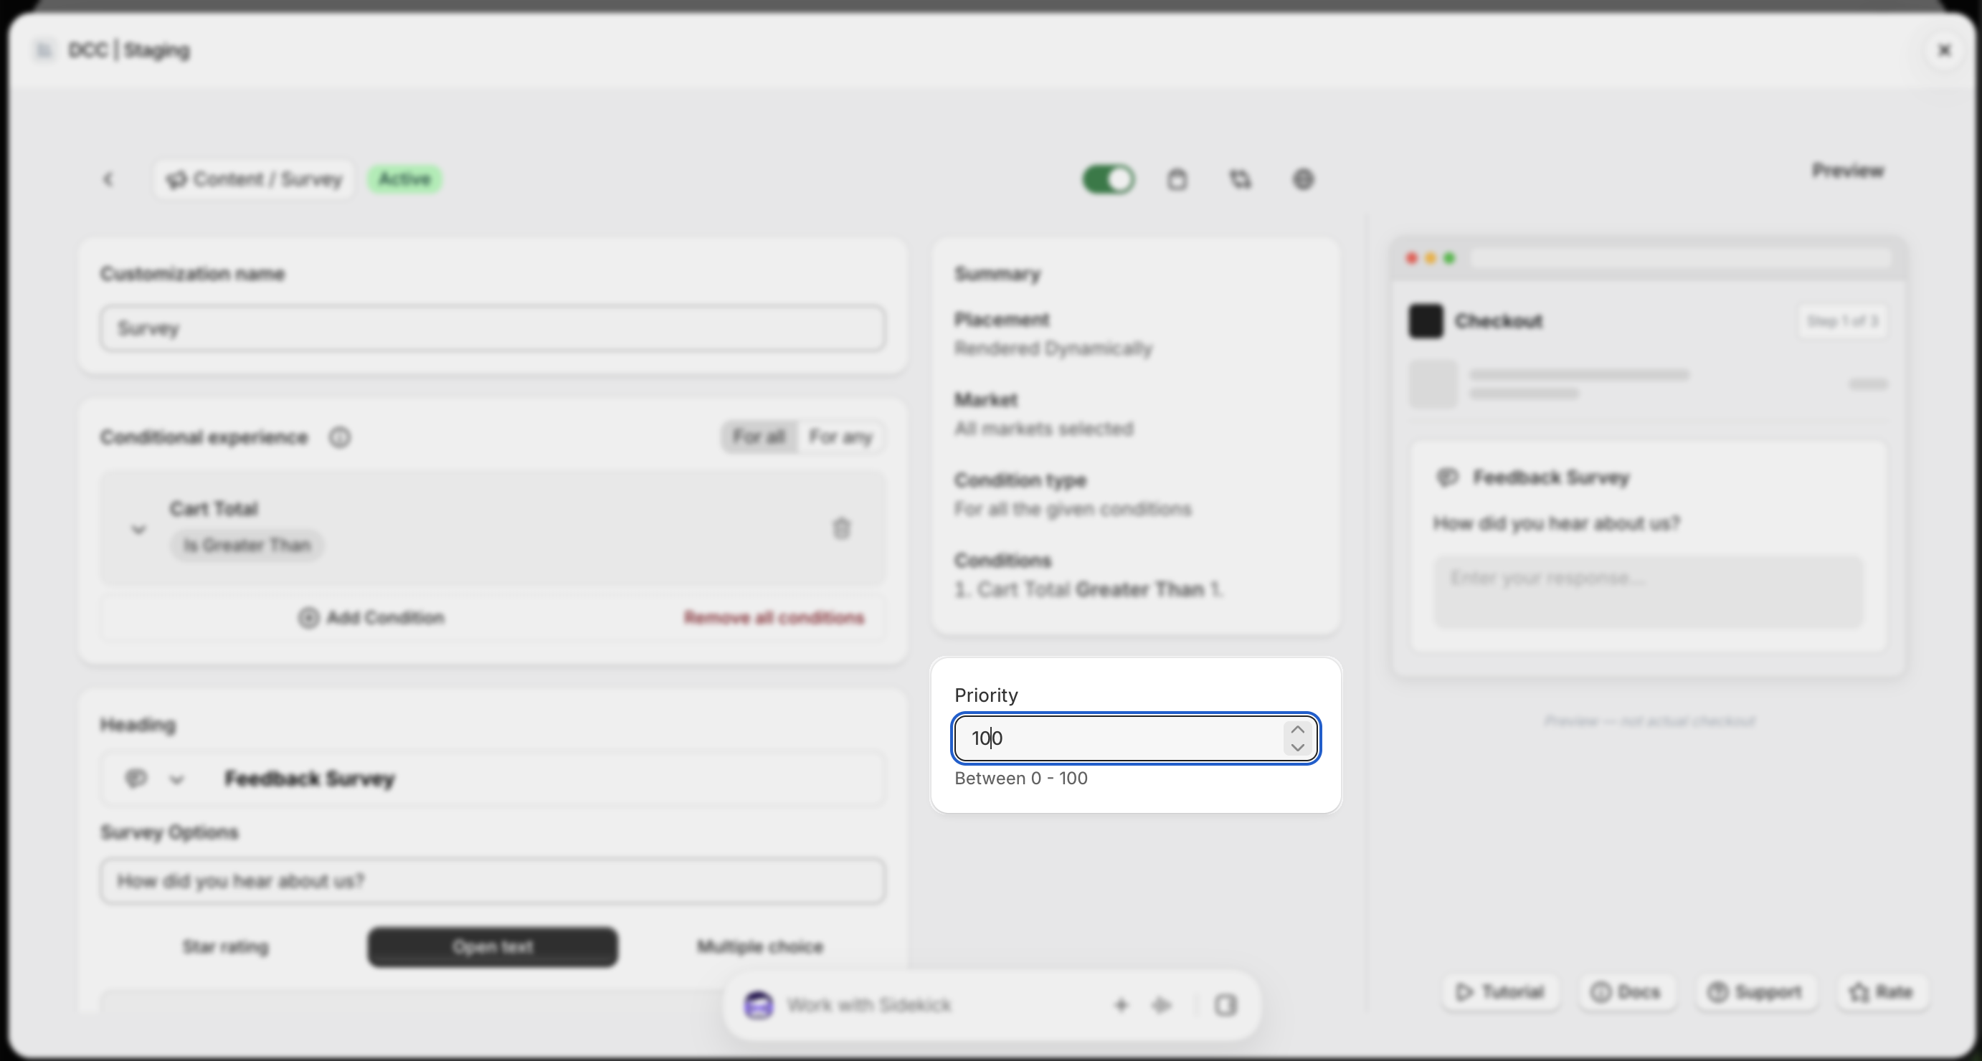Click the plus icon in Sidekick bar
The height and width of the screenshot is (1061, 1982).
tap(1121, 1006)
